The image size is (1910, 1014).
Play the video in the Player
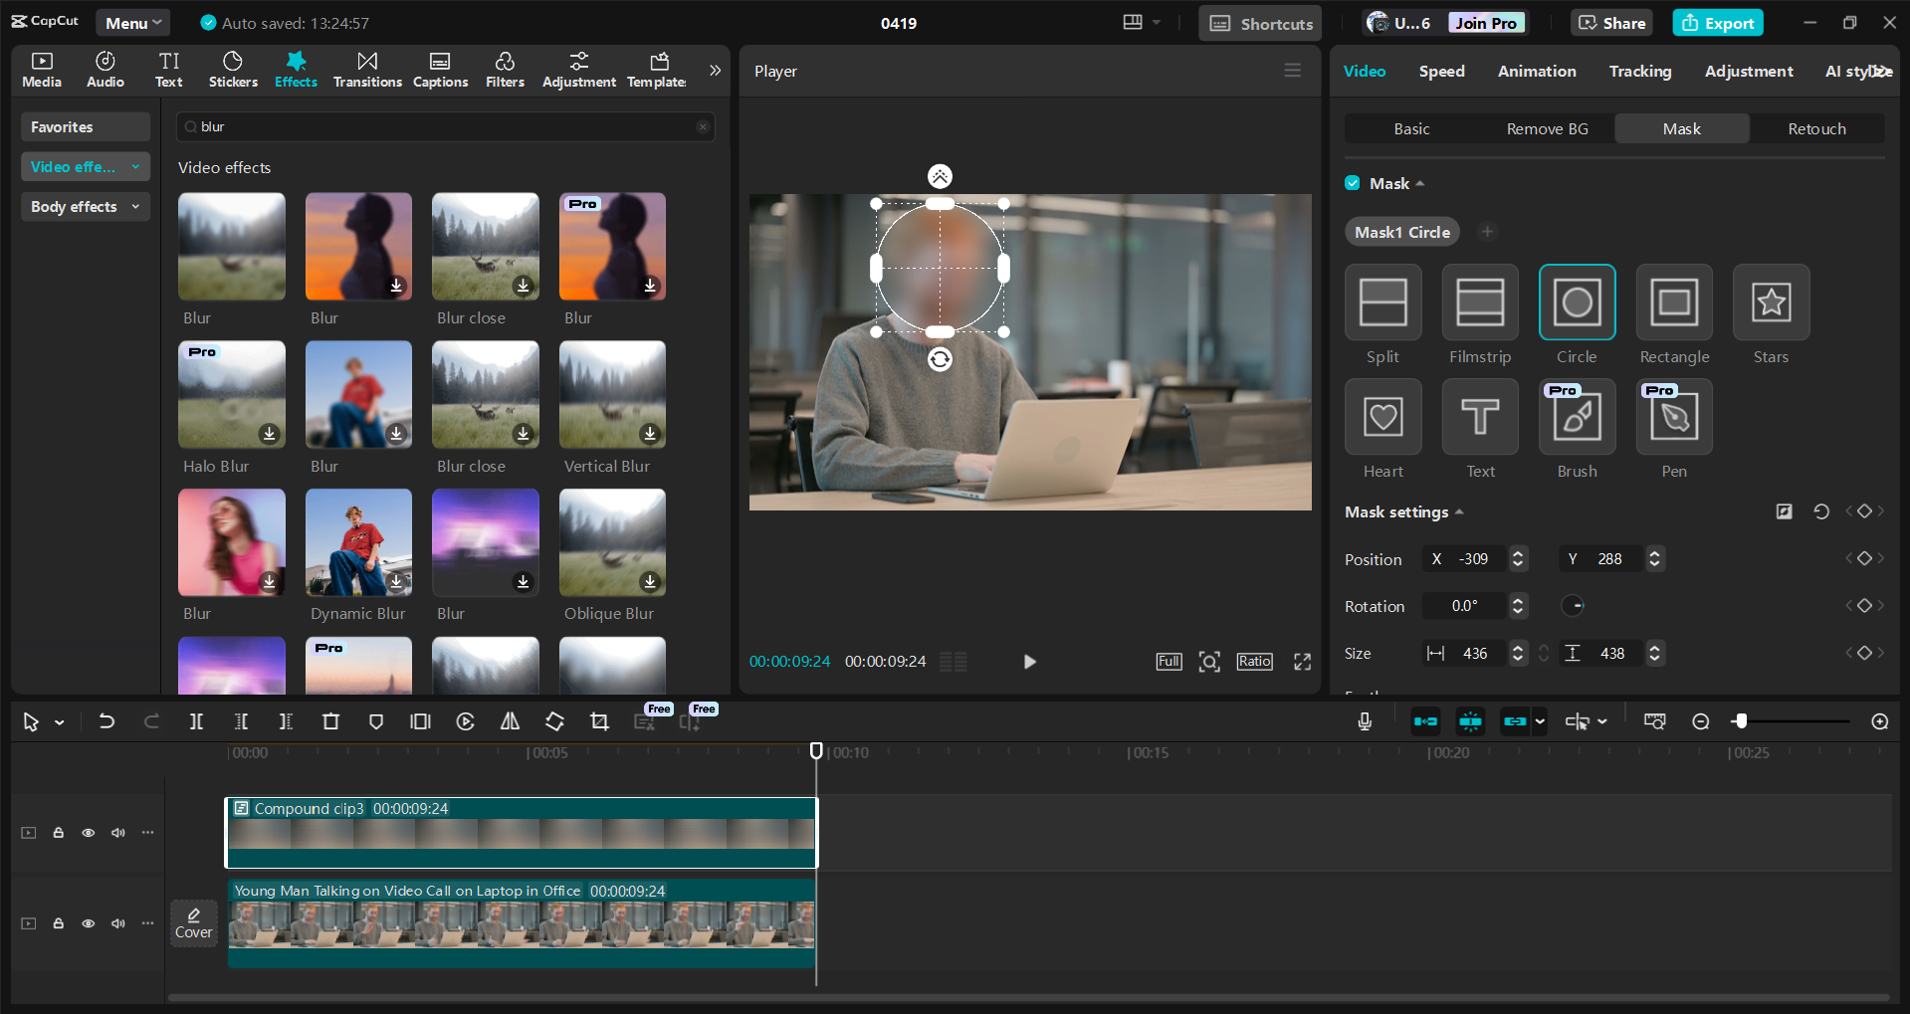coord(1029,662)
